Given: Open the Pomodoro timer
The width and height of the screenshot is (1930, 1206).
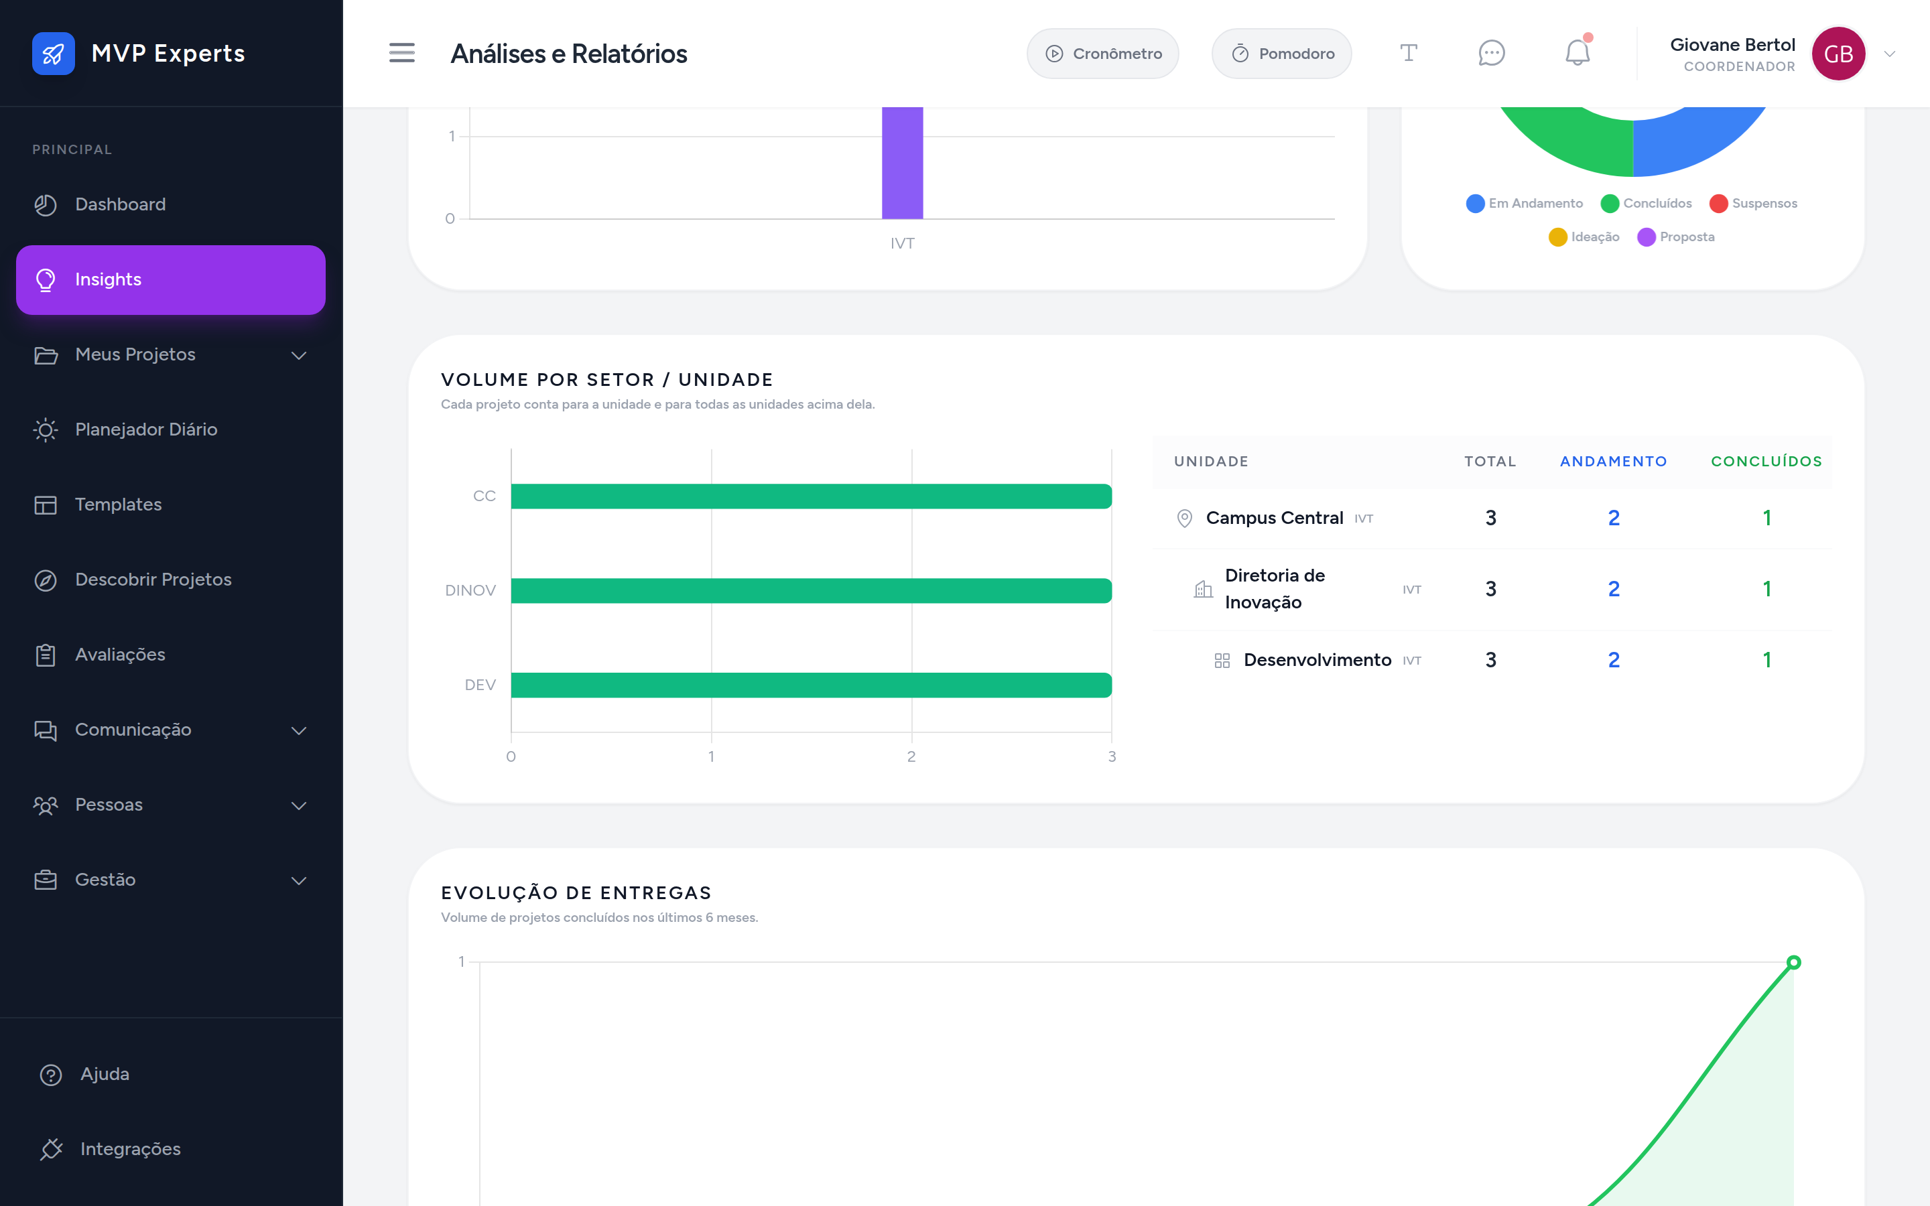Looking at the screenshot, I should click(1281, 54).
